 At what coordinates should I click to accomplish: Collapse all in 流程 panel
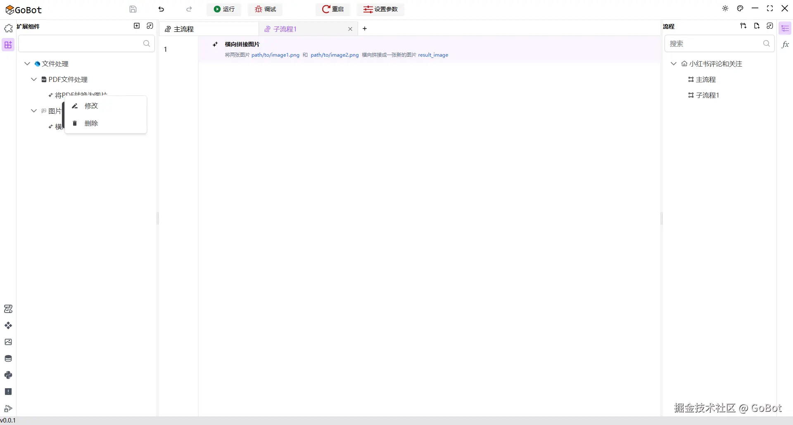pyautogui.click(x=770, y=26)
